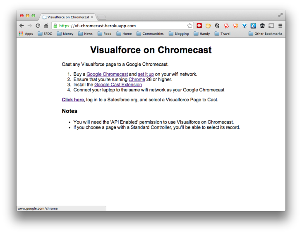Click the blue zero counter extension
302x234 pixels.
tap(253, 26)
